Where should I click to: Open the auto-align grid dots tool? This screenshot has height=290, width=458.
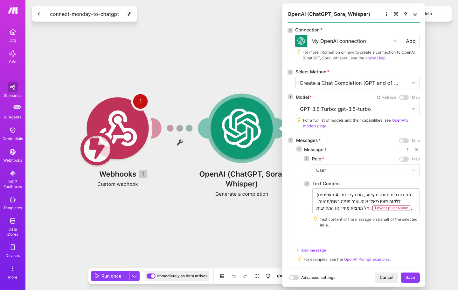coord(257,276)
